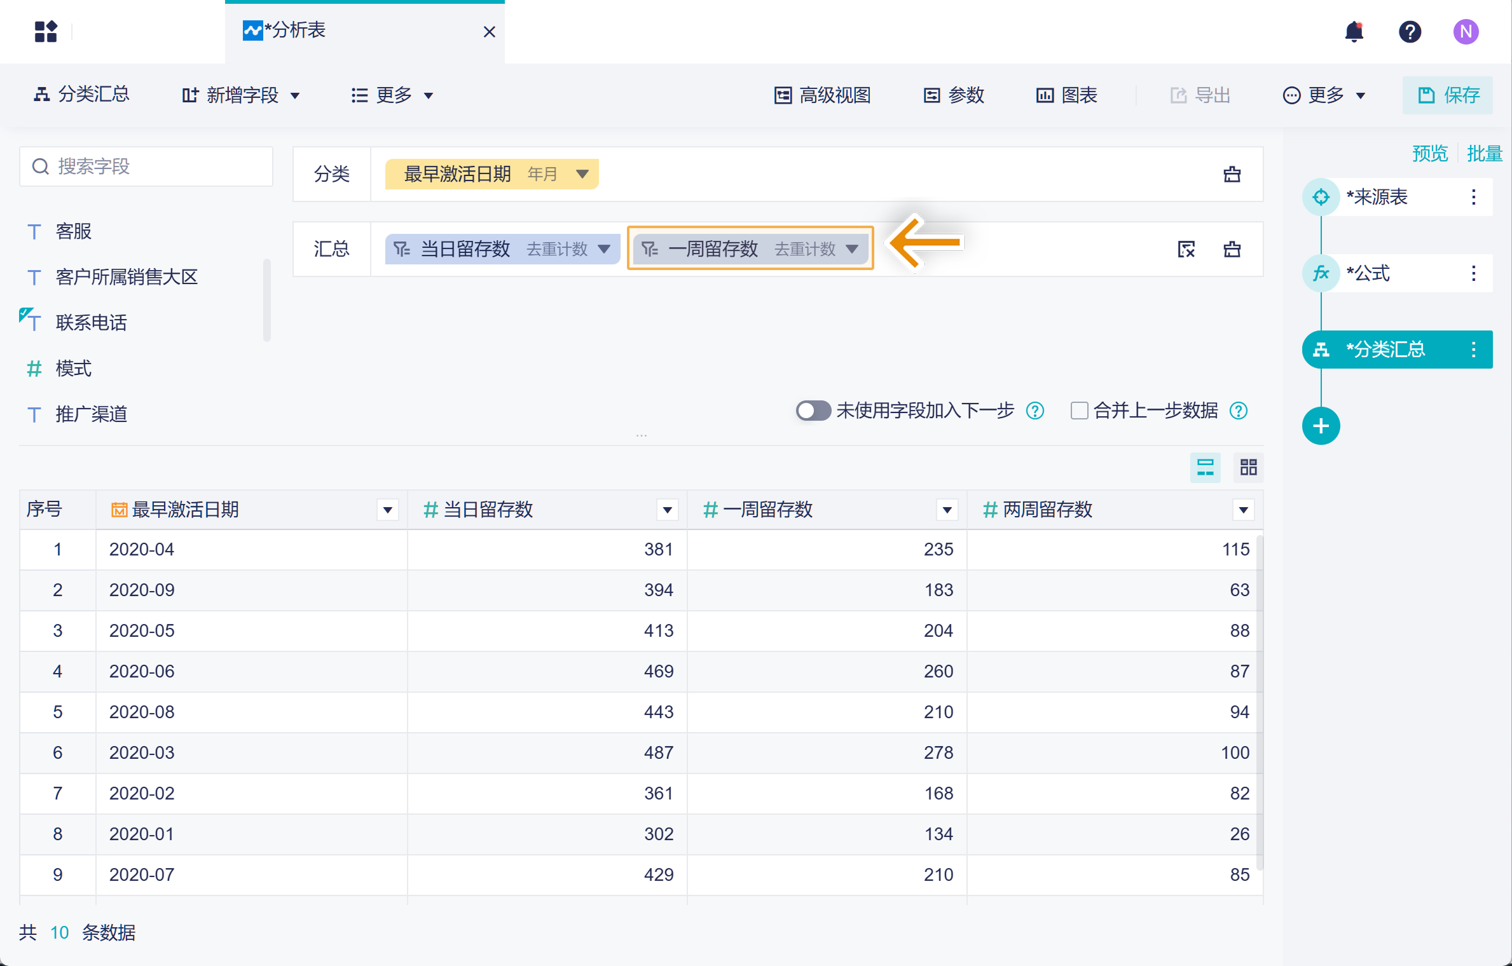Expand the 最早激活日期 年月 dropdown
The image size is (1512, 966).
click(x=582, y=174)
